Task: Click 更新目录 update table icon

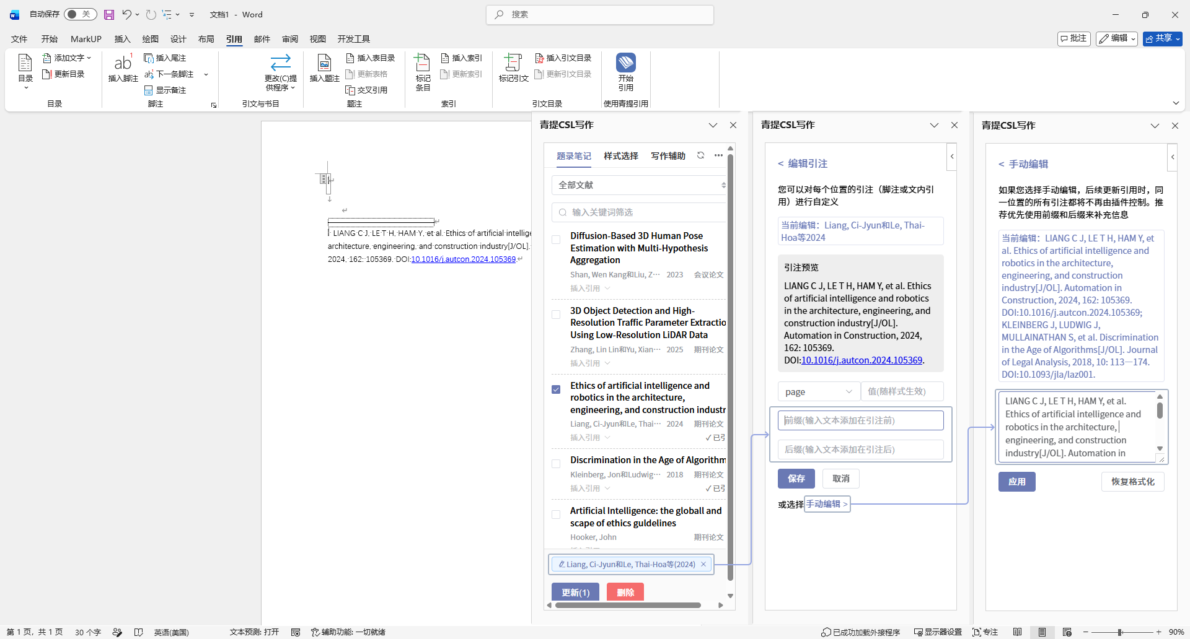Action: [x=63, y=74]
